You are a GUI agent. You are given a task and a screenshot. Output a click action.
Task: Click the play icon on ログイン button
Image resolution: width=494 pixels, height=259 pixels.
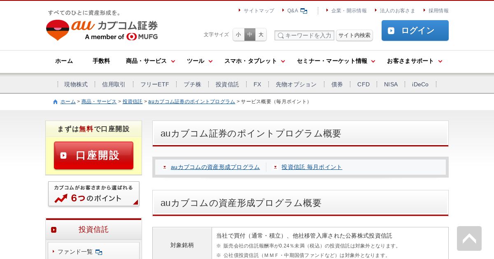point(391,30)
